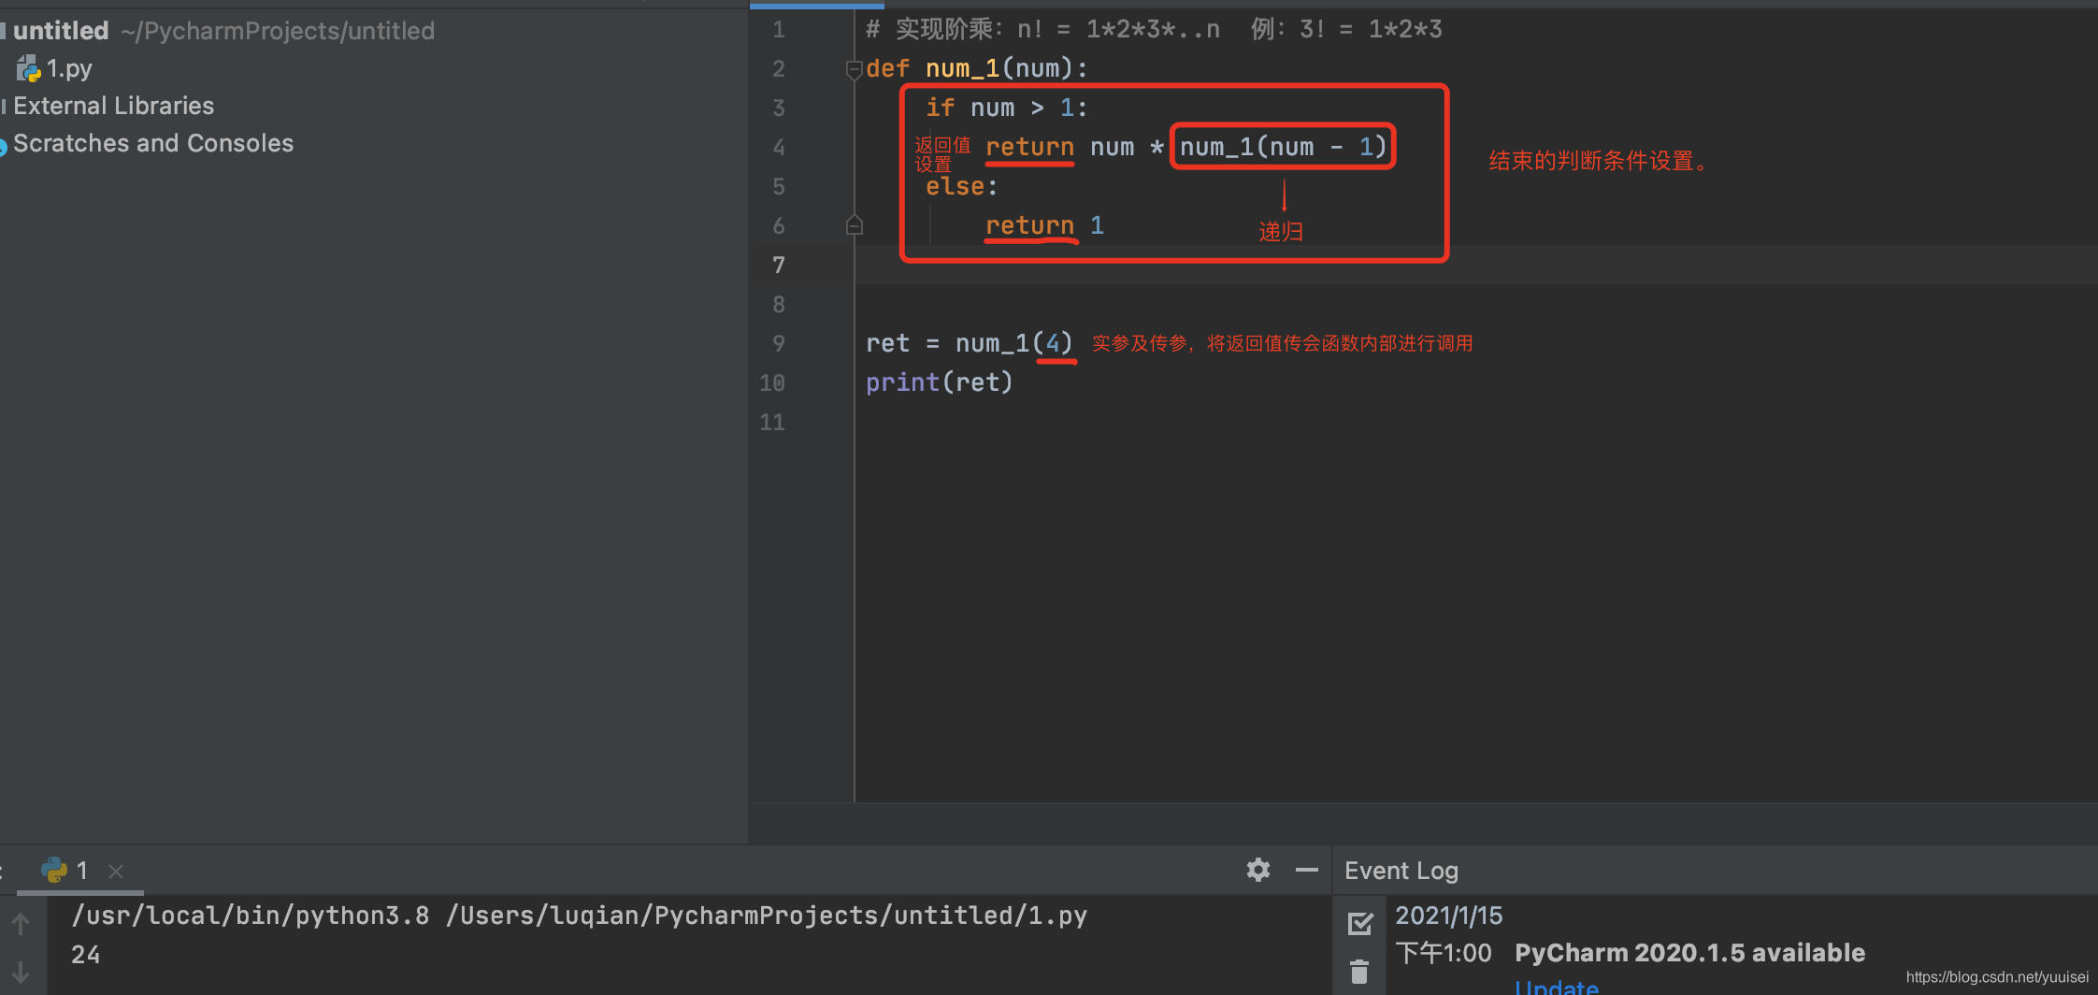Click the Python file icon beside 1.py

pos(29,68)
